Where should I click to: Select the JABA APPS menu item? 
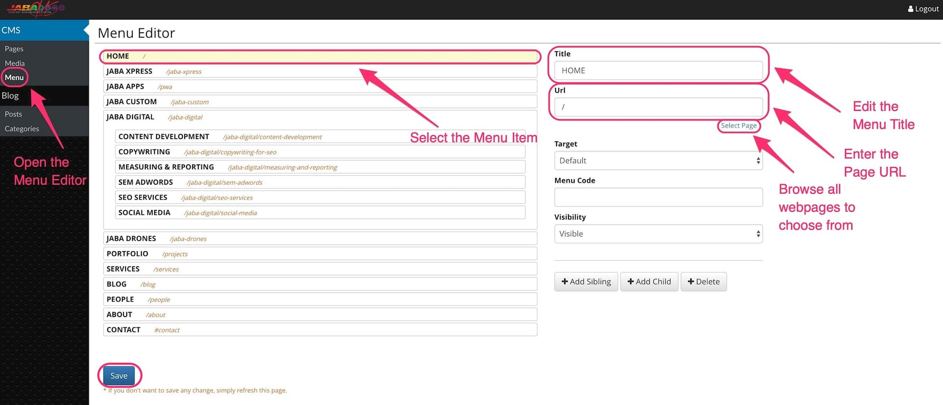(320, 87)
